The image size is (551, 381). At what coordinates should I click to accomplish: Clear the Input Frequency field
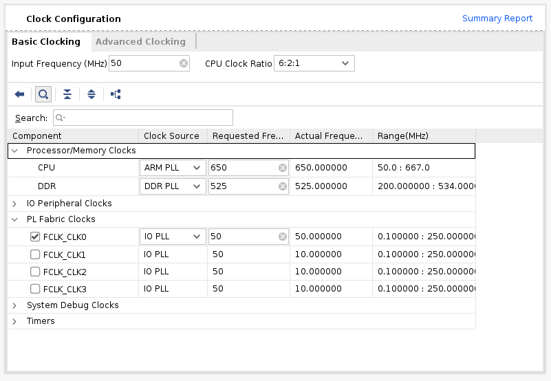click(184, 63)
